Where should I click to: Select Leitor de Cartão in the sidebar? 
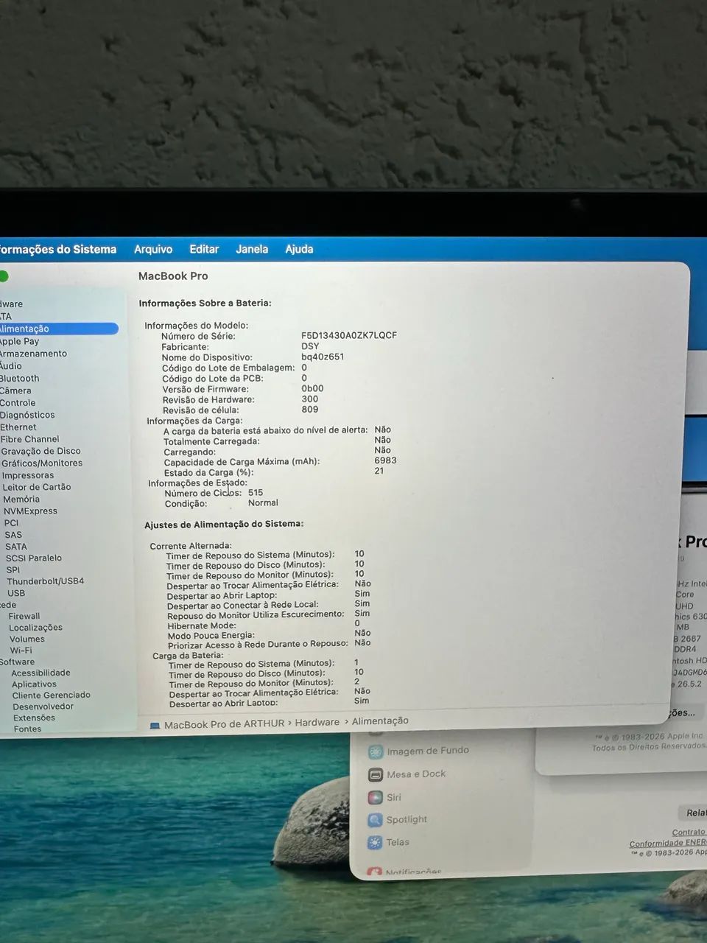click(x=37, y=487)
